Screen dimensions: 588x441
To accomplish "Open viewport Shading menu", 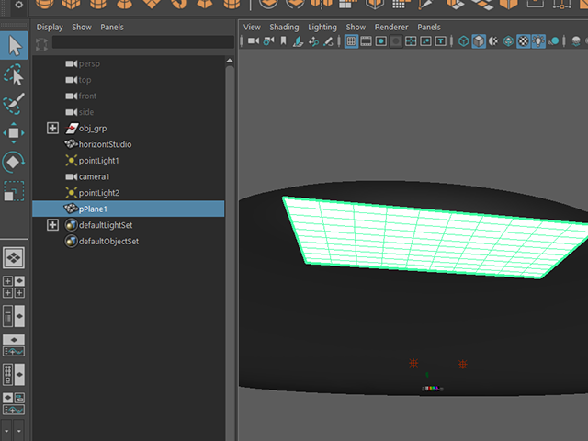I will click(x=284, y=28).
